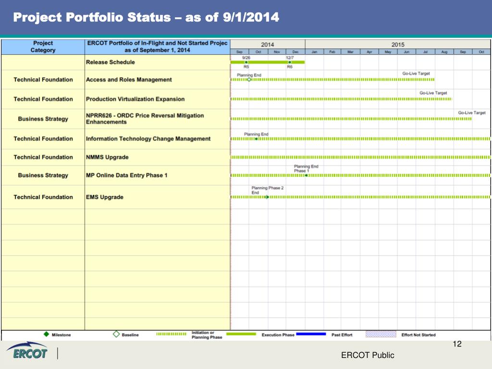Click the page number 12
Viewport: 492px width, 369px height.
[x=457, y=344]
